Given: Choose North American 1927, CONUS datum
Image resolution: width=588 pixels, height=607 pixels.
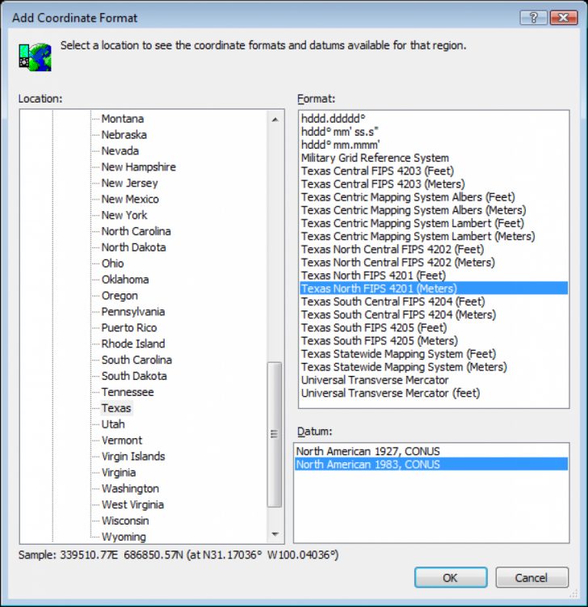Looking at the screenshot, I should [x=367, y=451].
